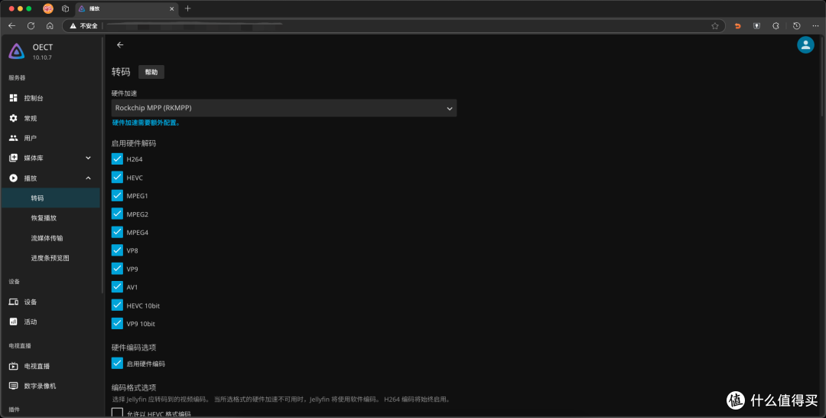This screenshot has height=418, width=826.
Task: Bookmark the page with the star icon
Action: 715,26
